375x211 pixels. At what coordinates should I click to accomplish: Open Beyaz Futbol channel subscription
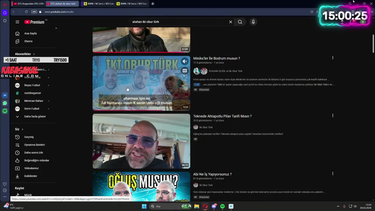click(33, 85)
